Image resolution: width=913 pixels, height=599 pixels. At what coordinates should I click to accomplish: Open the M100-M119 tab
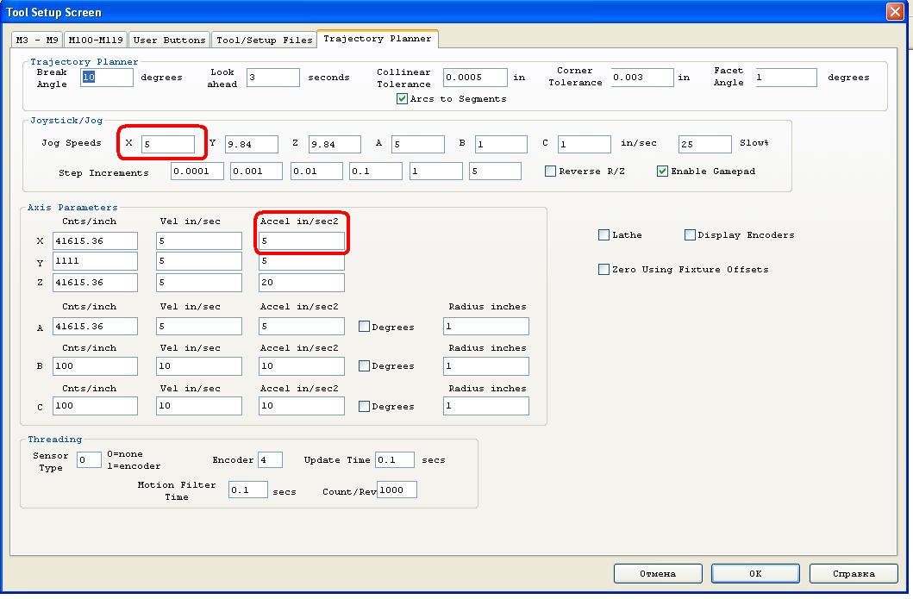click(96, 40)
